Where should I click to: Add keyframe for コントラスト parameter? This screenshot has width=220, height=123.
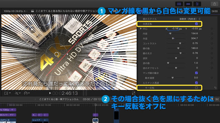[x=212, y=43]
